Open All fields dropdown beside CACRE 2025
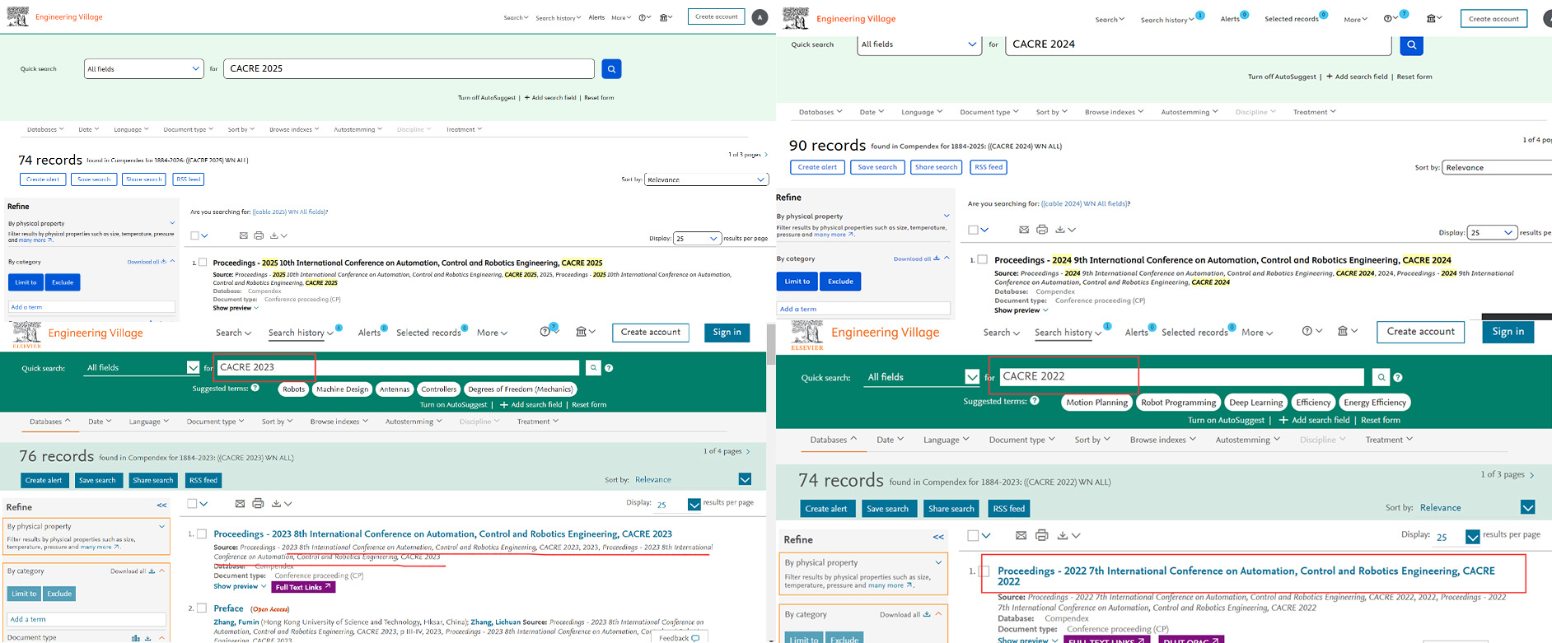1552x643 pixels. tap(143, 69)
